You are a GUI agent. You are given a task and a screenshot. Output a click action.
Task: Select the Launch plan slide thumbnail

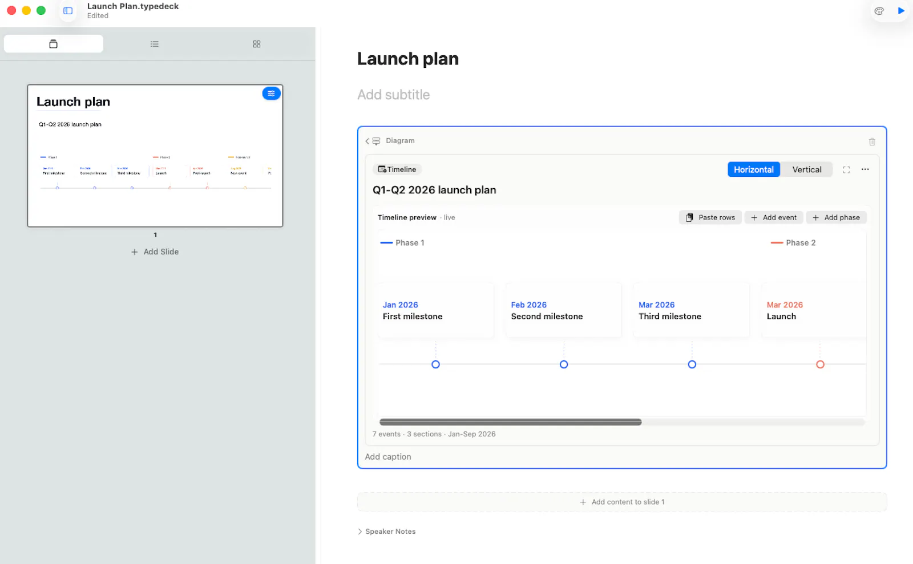click(x=155, y=156)
